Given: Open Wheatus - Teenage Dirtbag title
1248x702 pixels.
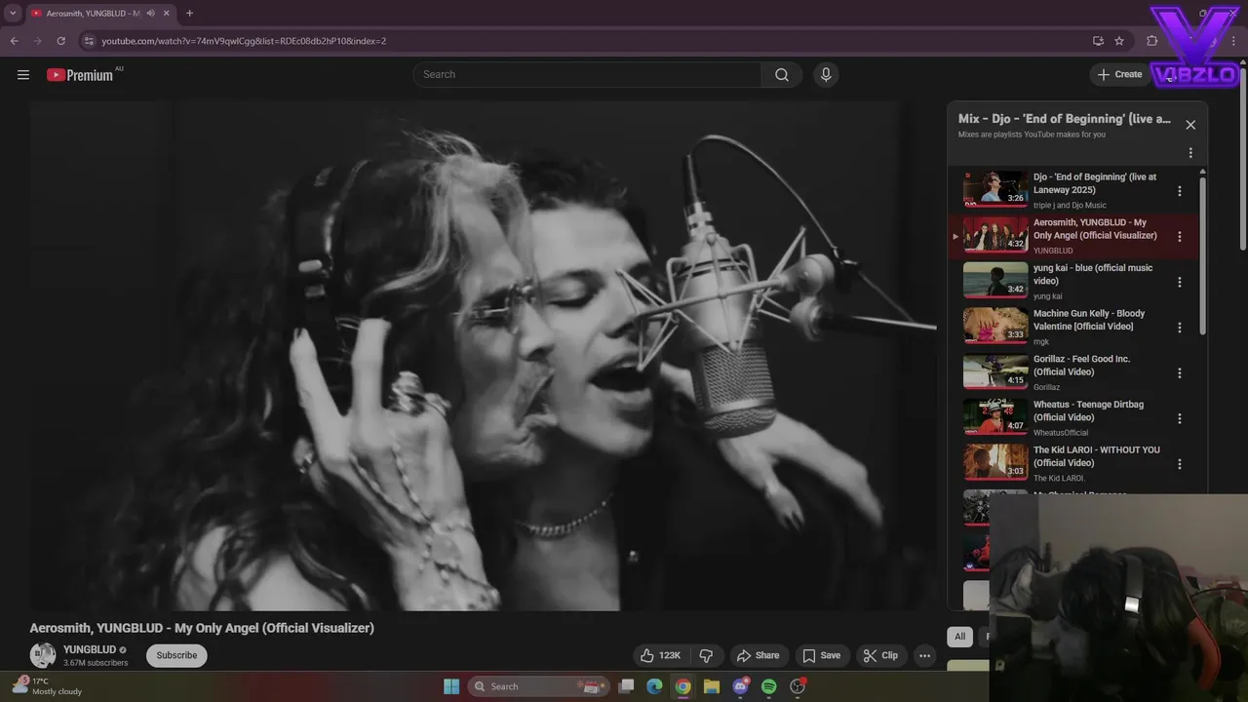Looking at the screenshot, I should 1088,410.
